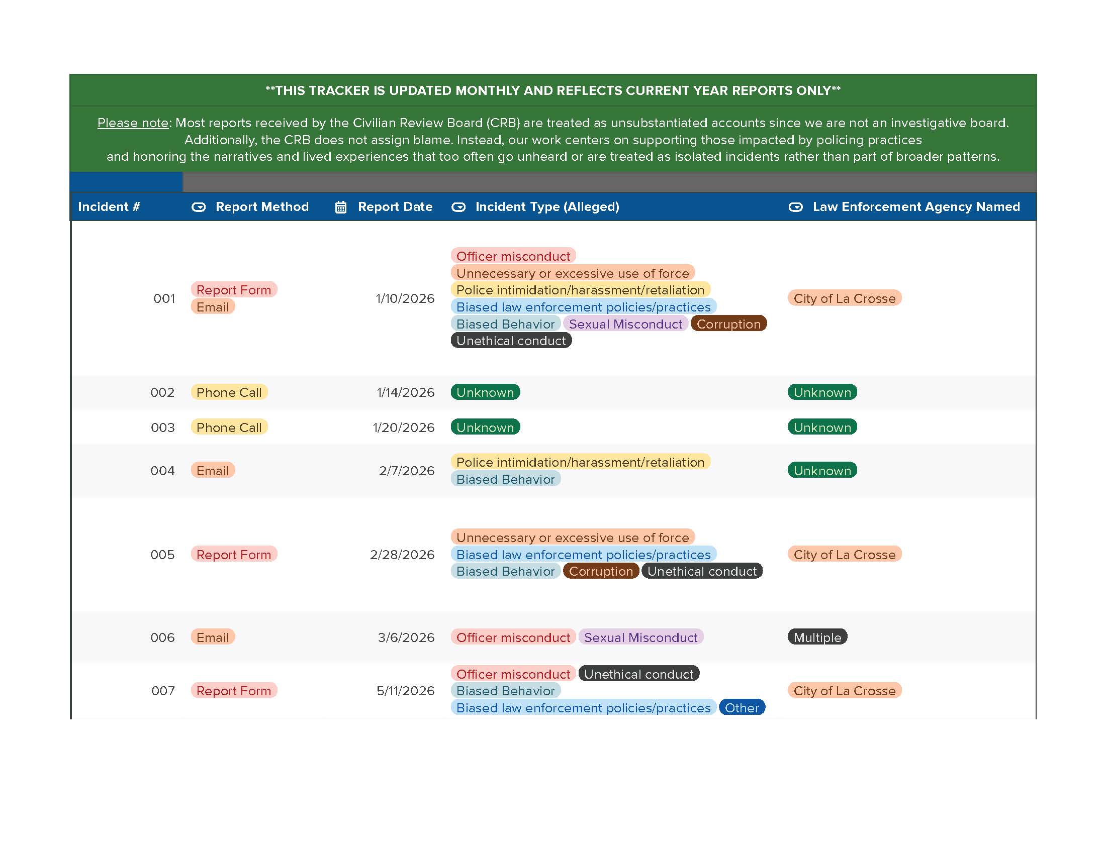This screenshot has height=854, width=1106.
Task: Click Officer misconduct tag in row 006
Action: pyautogui.click(x=513, y=637)
